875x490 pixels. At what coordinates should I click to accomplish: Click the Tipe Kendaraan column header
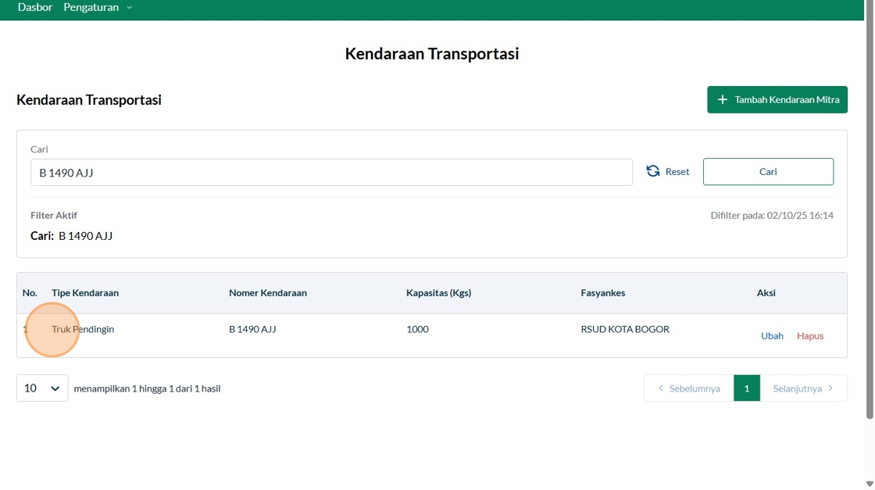point(85,292)
